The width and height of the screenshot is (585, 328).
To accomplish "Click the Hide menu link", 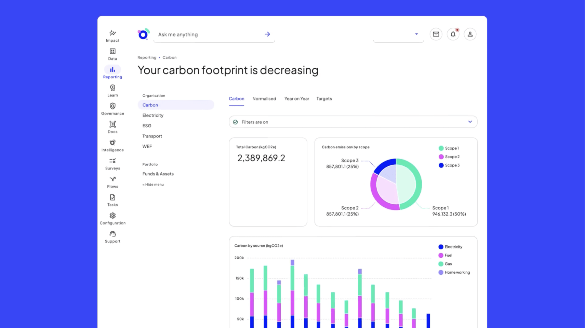I will pos(153,184).
